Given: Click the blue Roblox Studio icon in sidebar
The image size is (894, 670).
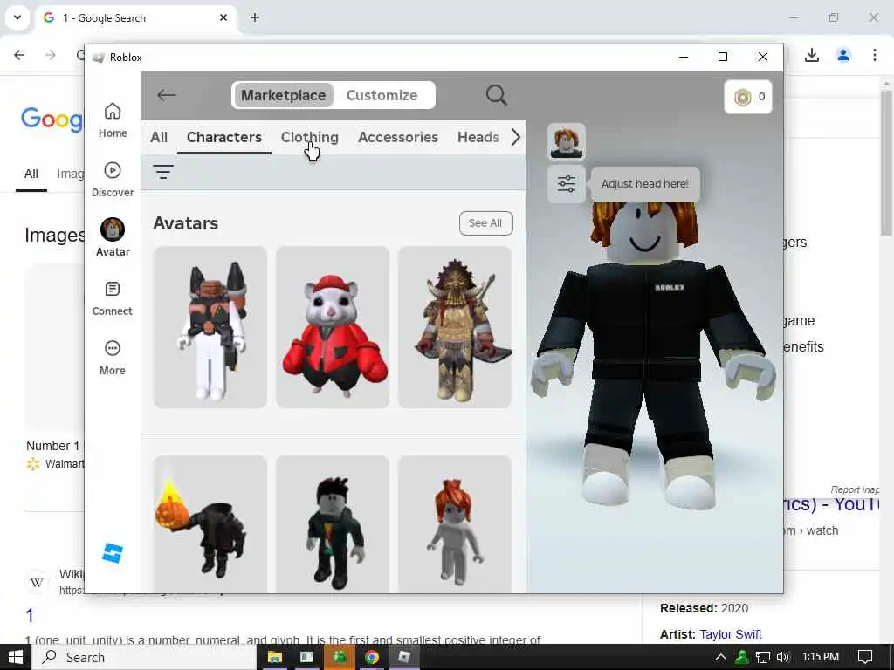Looking at the screenshot, I should coord(113,552).
